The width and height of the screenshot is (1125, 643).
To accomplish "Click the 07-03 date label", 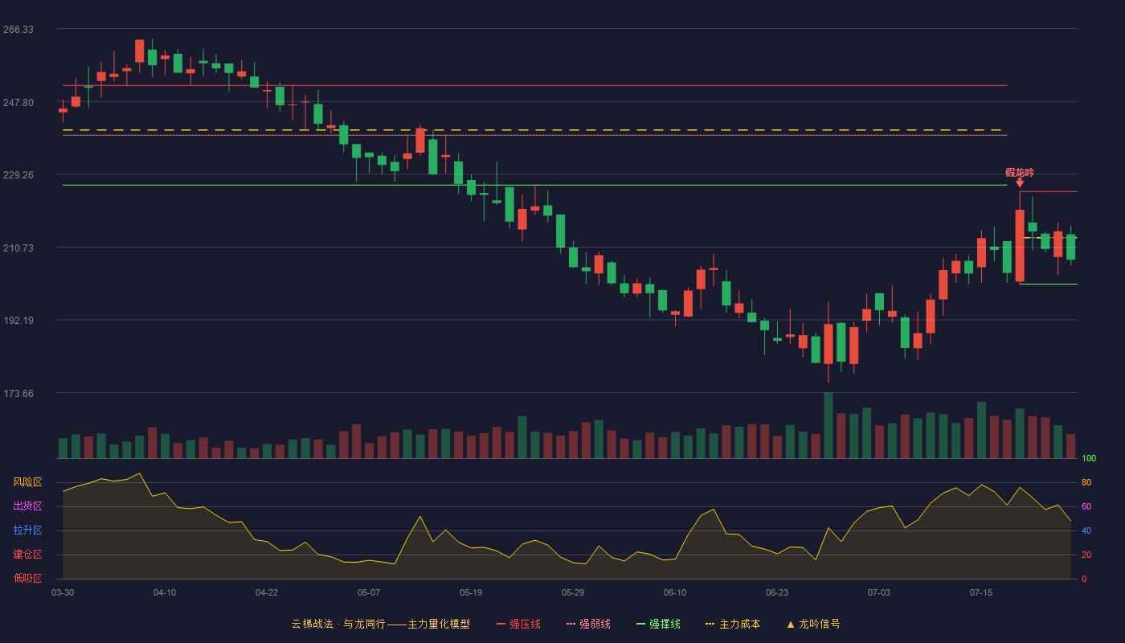I will point(879,592).
